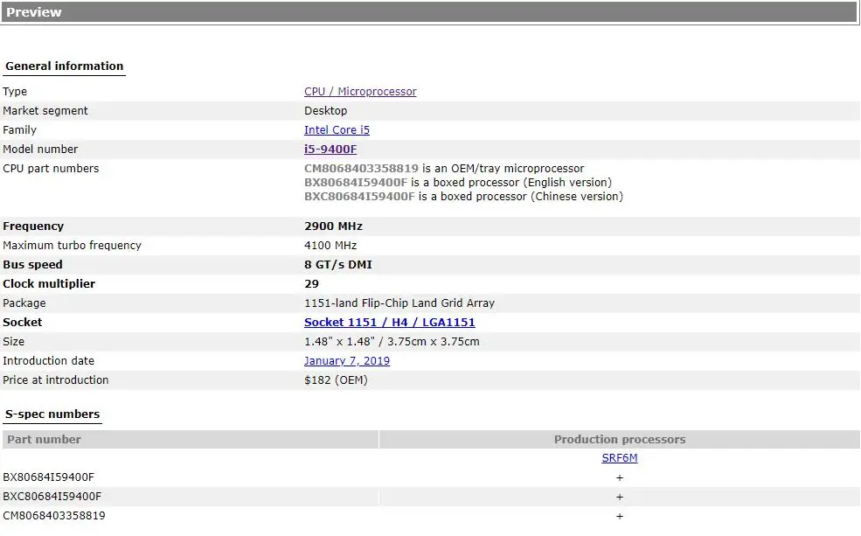Click BX80684I59400F boxed processor English version text
This screenshot has width=861, height=536.
tap(458, 183)
